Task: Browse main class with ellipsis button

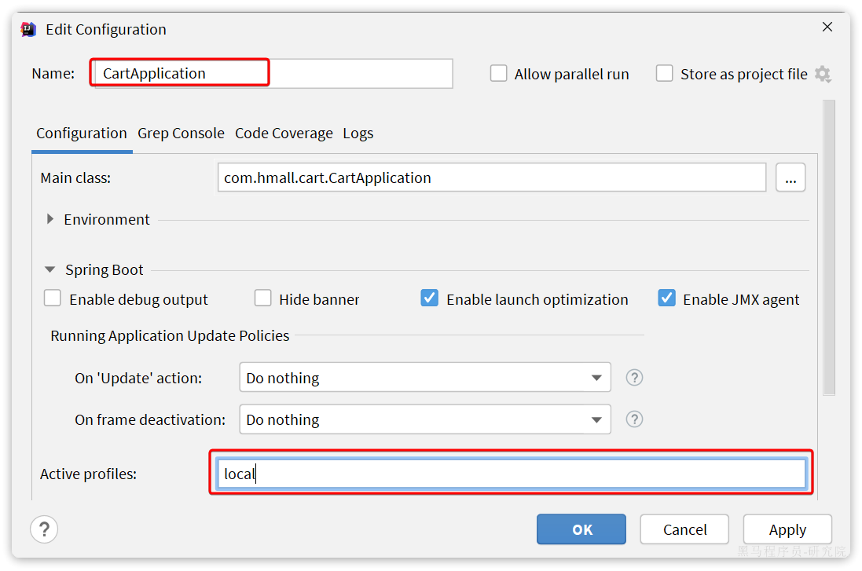Action: (x=790, y=178)
